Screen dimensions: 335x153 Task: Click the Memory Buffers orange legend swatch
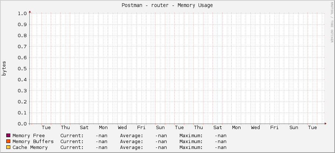[x=8, y=142]
